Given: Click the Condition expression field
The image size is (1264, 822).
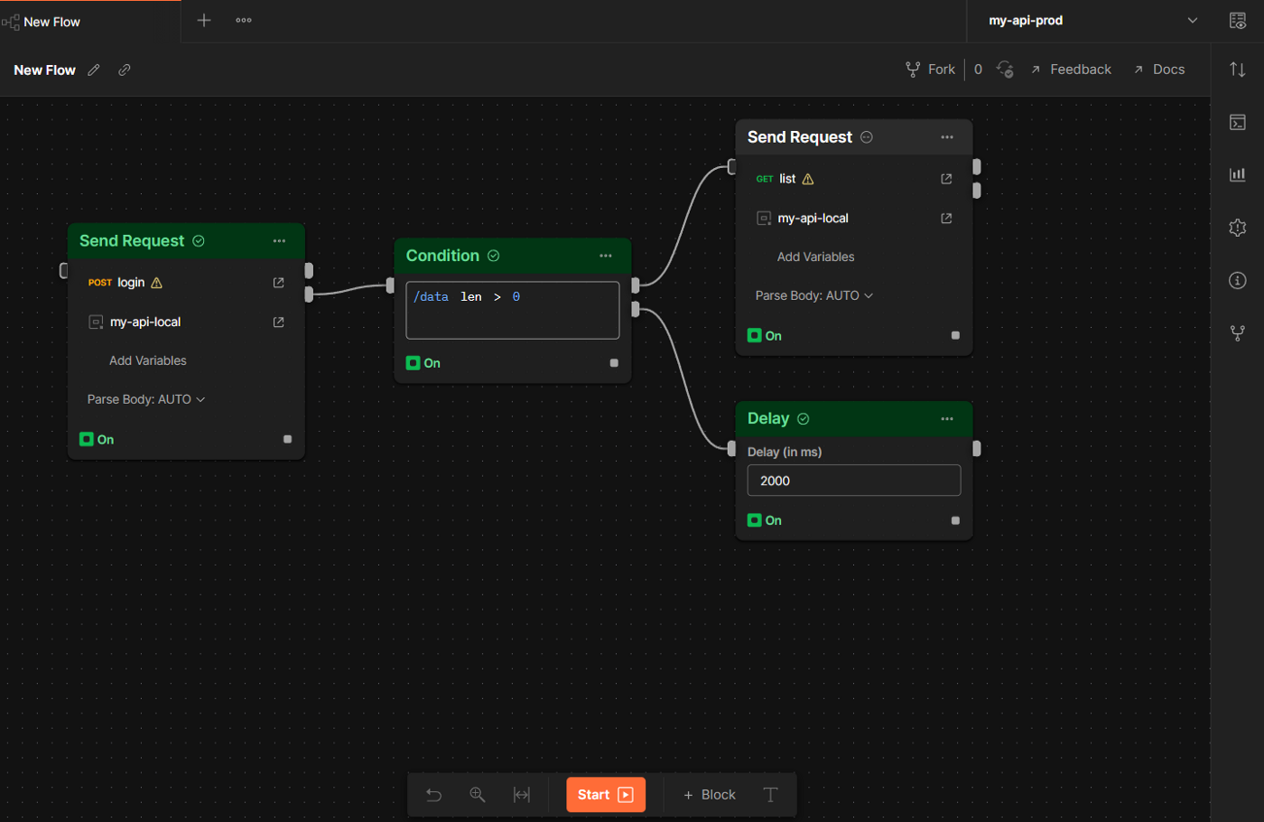Looking at the screenshot, I should (513, 310).
